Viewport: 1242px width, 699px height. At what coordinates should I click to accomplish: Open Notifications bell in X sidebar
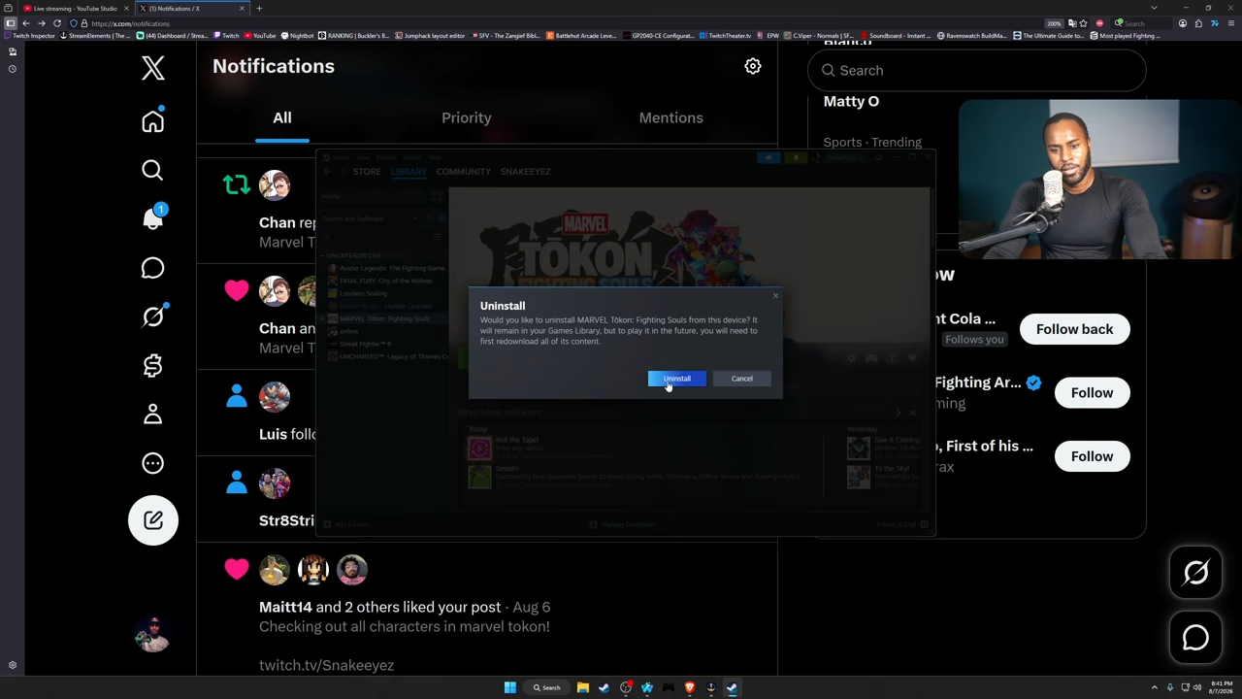pyautogui.click(x=152, y=218)
